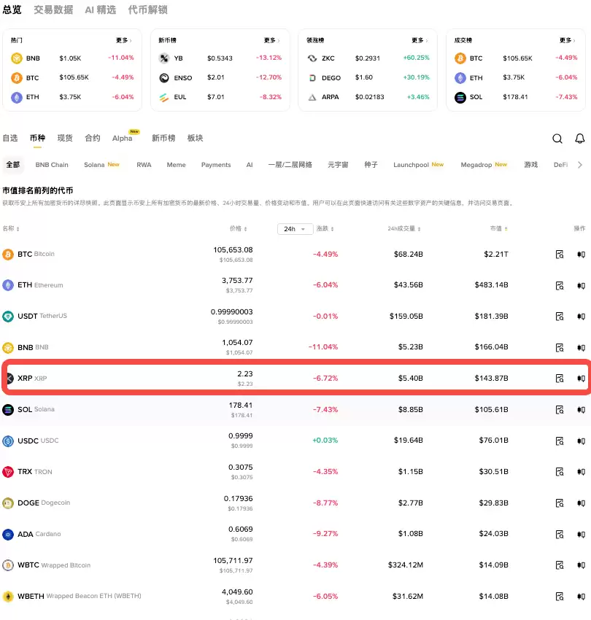Open the WBETH Wrapped Beacon ETH coin name
Image resolution: width=591 pixels, height=620 pixels.
click(x=79, y=596)
